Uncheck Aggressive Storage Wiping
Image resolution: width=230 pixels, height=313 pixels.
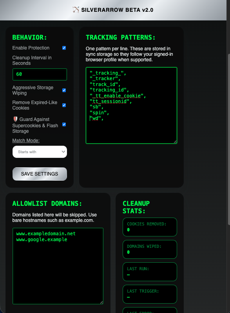64,90
